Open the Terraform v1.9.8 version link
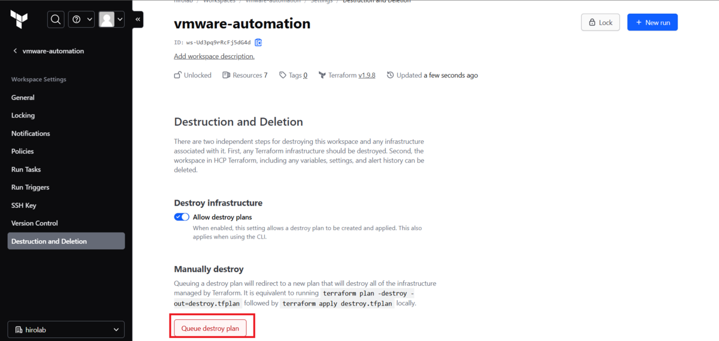 pos(367,76)
